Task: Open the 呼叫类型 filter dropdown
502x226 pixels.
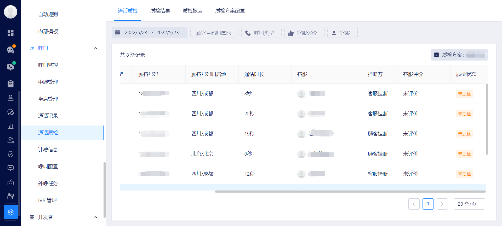Action: click(261, 32)
